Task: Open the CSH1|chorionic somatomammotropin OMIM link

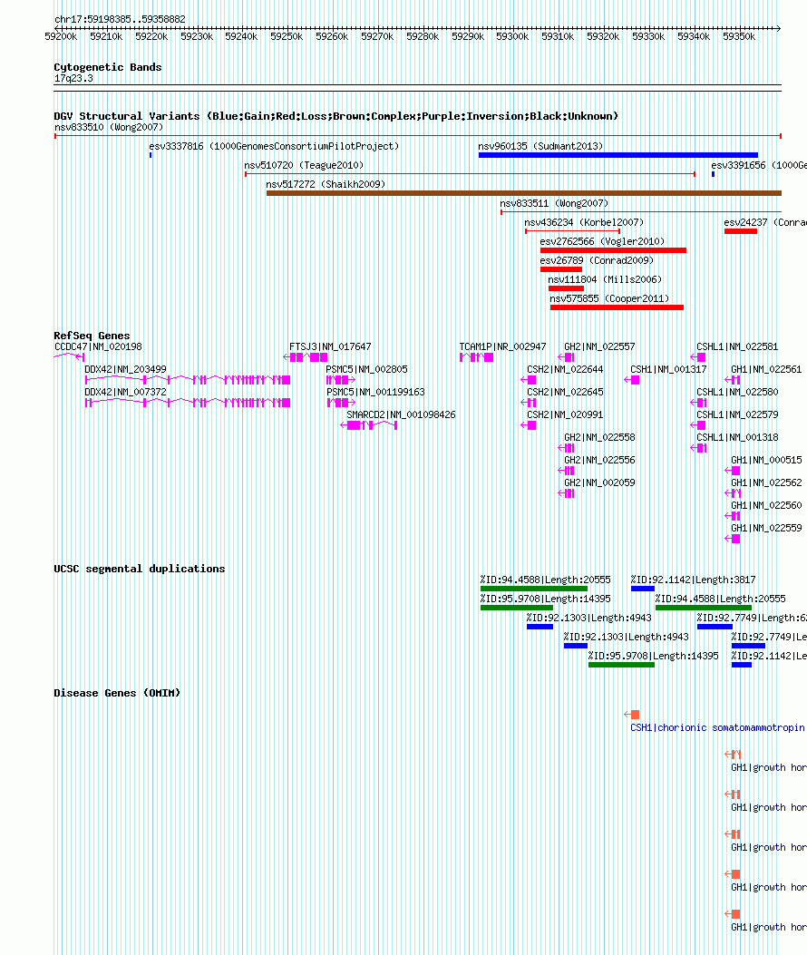Action: [717, 728]
